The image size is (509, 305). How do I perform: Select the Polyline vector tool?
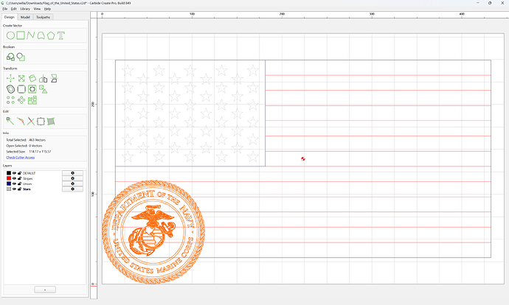(31, 35)
